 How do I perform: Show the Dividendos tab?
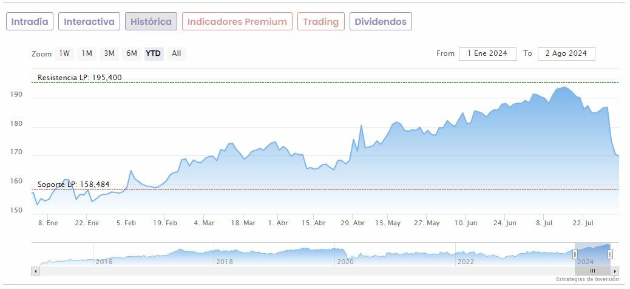click(381, 22)
